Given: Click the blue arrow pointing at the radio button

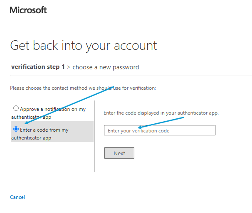Looking at the screenshot, I should coord(67,105).
